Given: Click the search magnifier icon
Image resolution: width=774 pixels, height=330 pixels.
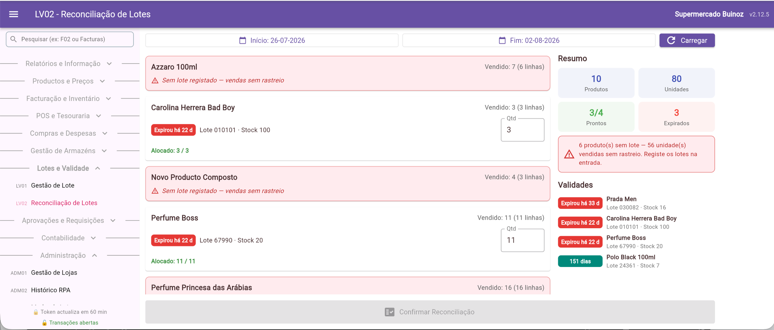Looking at the screenshot, I should [14, 39].
